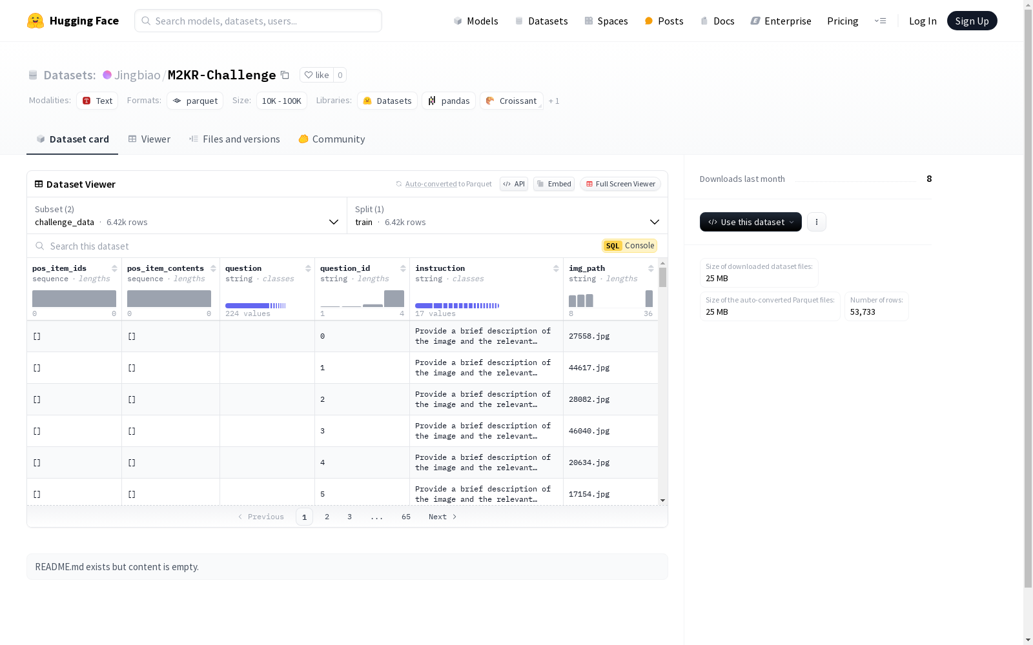The image size is (1033, 645).
Task: Open the SQL Console
Action: (x=629, y=246)
